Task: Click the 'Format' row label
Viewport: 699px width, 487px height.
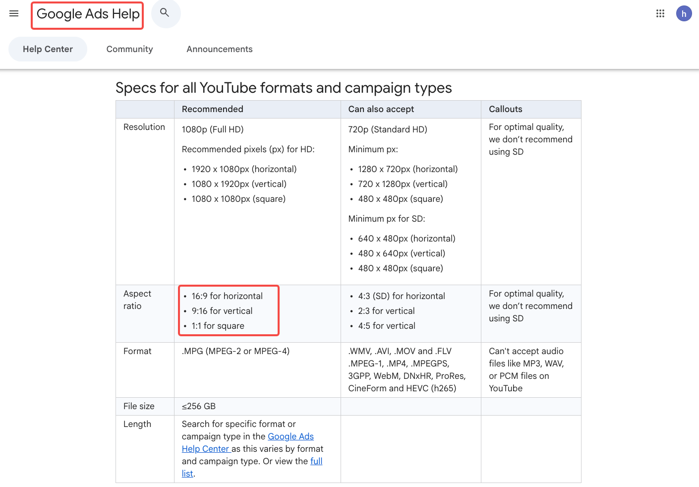Action: tap(137, 351)
